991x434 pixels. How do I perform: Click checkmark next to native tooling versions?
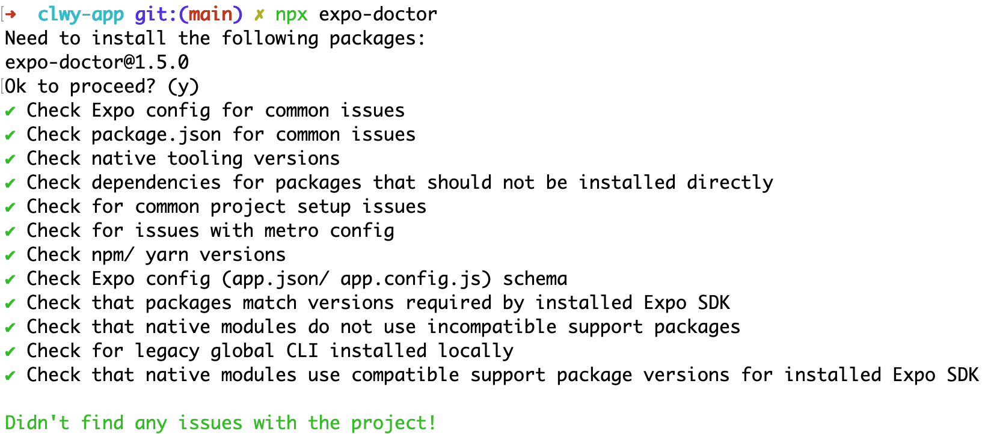[x=10, y=159]
